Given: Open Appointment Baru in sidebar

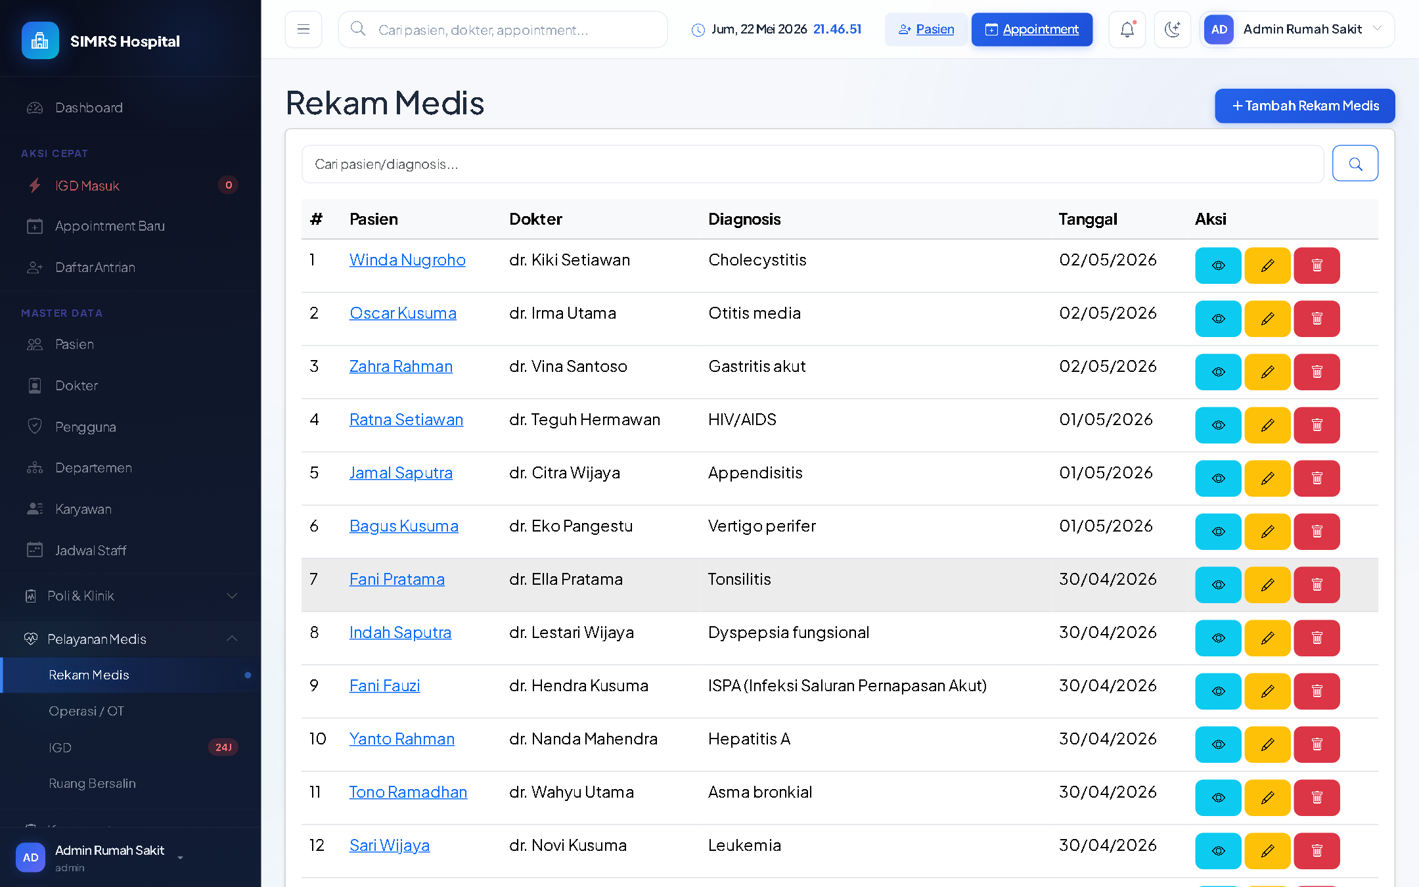Looking at the screenshot, I should [131, 226].
